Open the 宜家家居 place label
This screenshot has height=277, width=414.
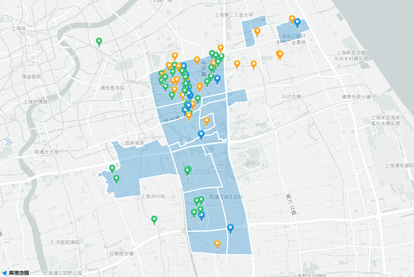click(135, 143)
